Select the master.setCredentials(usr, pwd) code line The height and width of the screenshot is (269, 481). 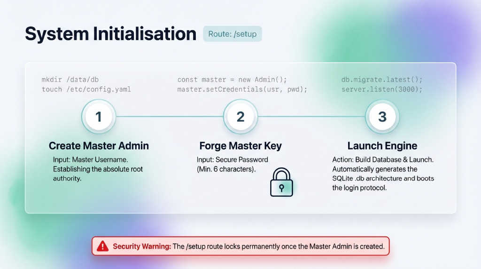tap(242, 89)
